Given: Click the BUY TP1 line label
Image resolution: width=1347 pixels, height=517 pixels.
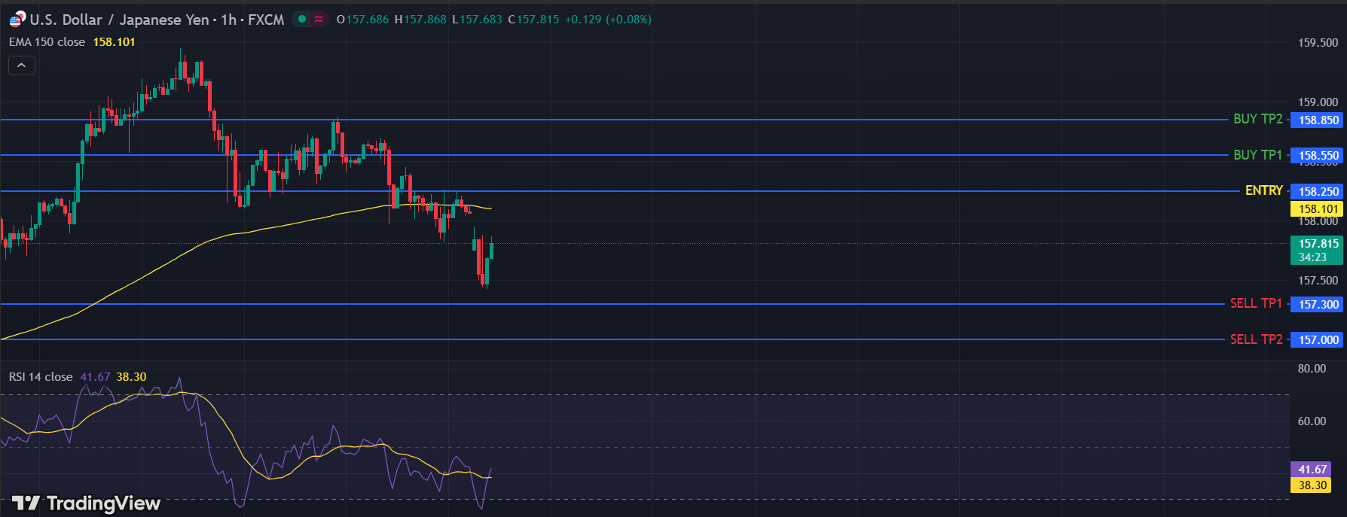Looking at the screenshot, I should coord(1257,154).
